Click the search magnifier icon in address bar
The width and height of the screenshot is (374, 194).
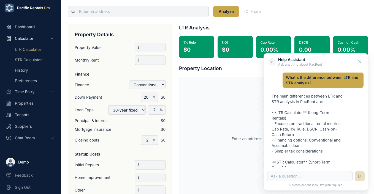(x=73, y=12)
